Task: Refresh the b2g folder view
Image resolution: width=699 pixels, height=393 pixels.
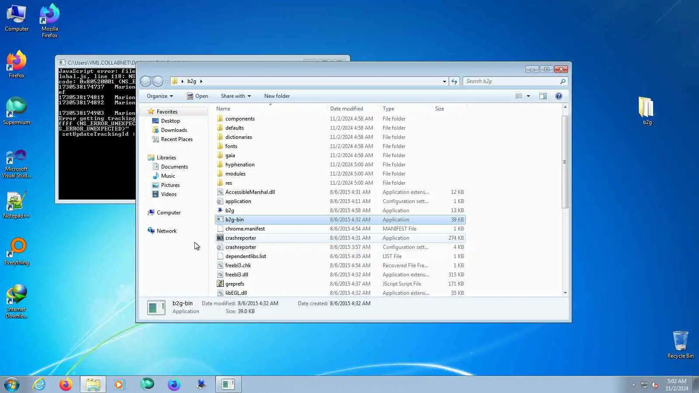Action: [454, 81]
